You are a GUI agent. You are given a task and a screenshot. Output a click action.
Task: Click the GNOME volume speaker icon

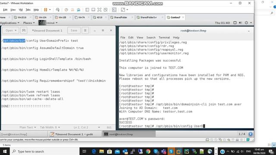click(241, 23)
